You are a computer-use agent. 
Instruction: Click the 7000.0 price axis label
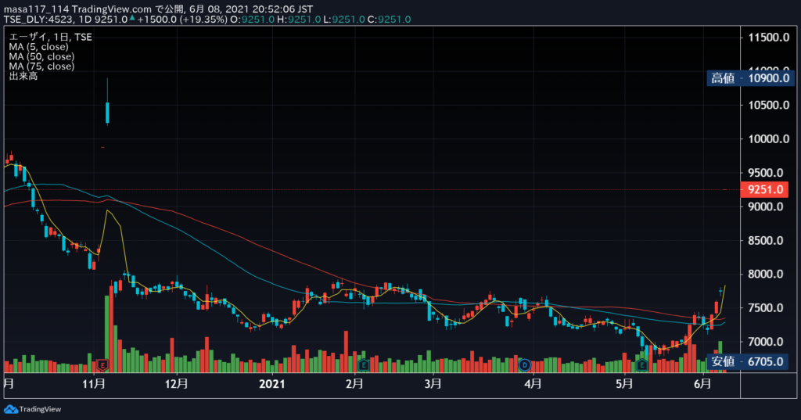(765, 341)
